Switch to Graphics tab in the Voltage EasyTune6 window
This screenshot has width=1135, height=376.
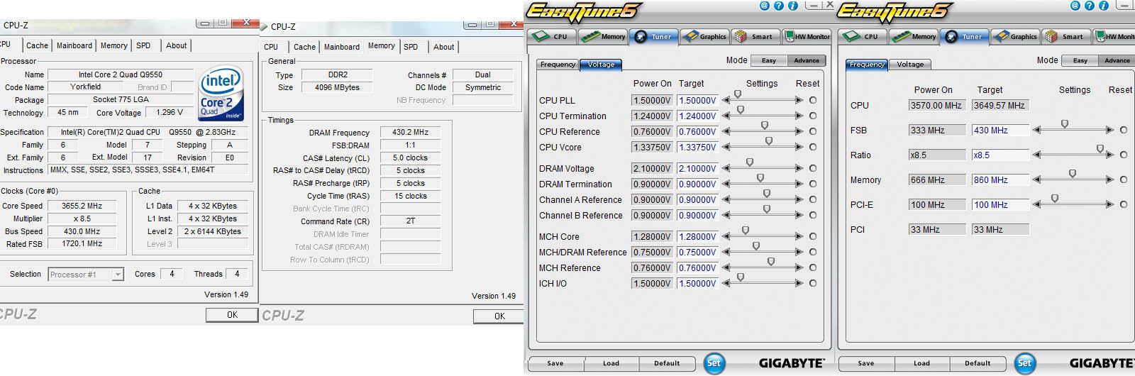704,37
